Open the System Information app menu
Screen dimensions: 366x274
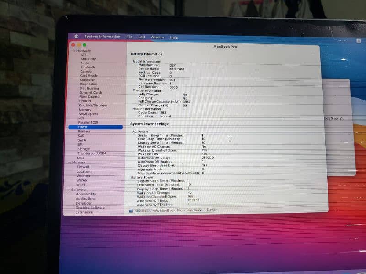pos(102,37)
